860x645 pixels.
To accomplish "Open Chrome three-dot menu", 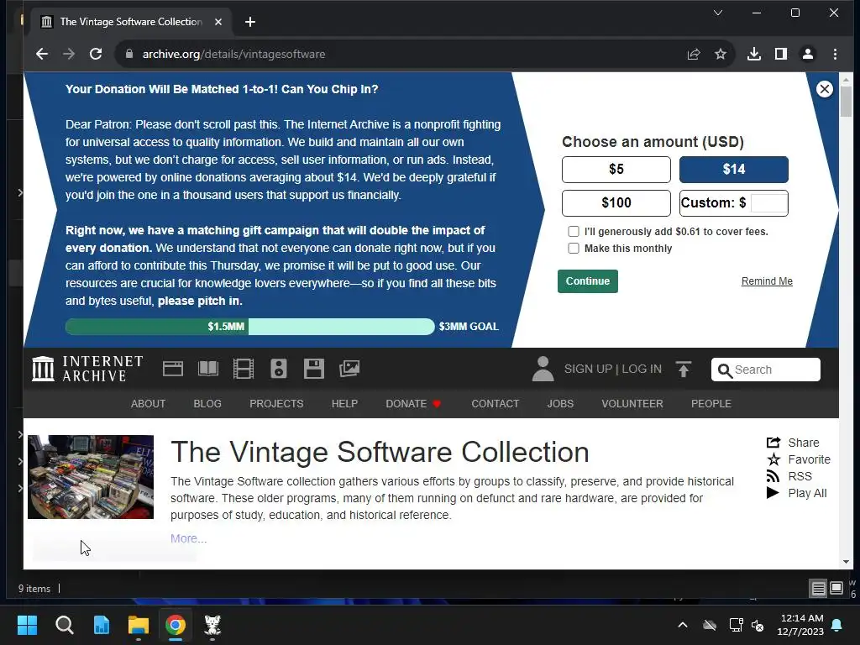I will coord(835,54).
